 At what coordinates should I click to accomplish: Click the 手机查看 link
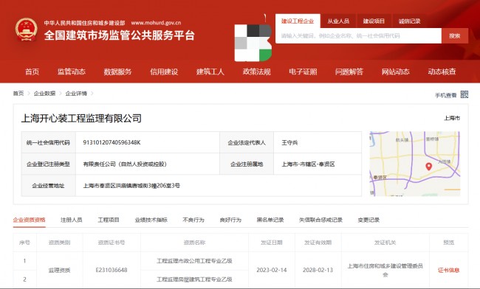pos(446,95)
